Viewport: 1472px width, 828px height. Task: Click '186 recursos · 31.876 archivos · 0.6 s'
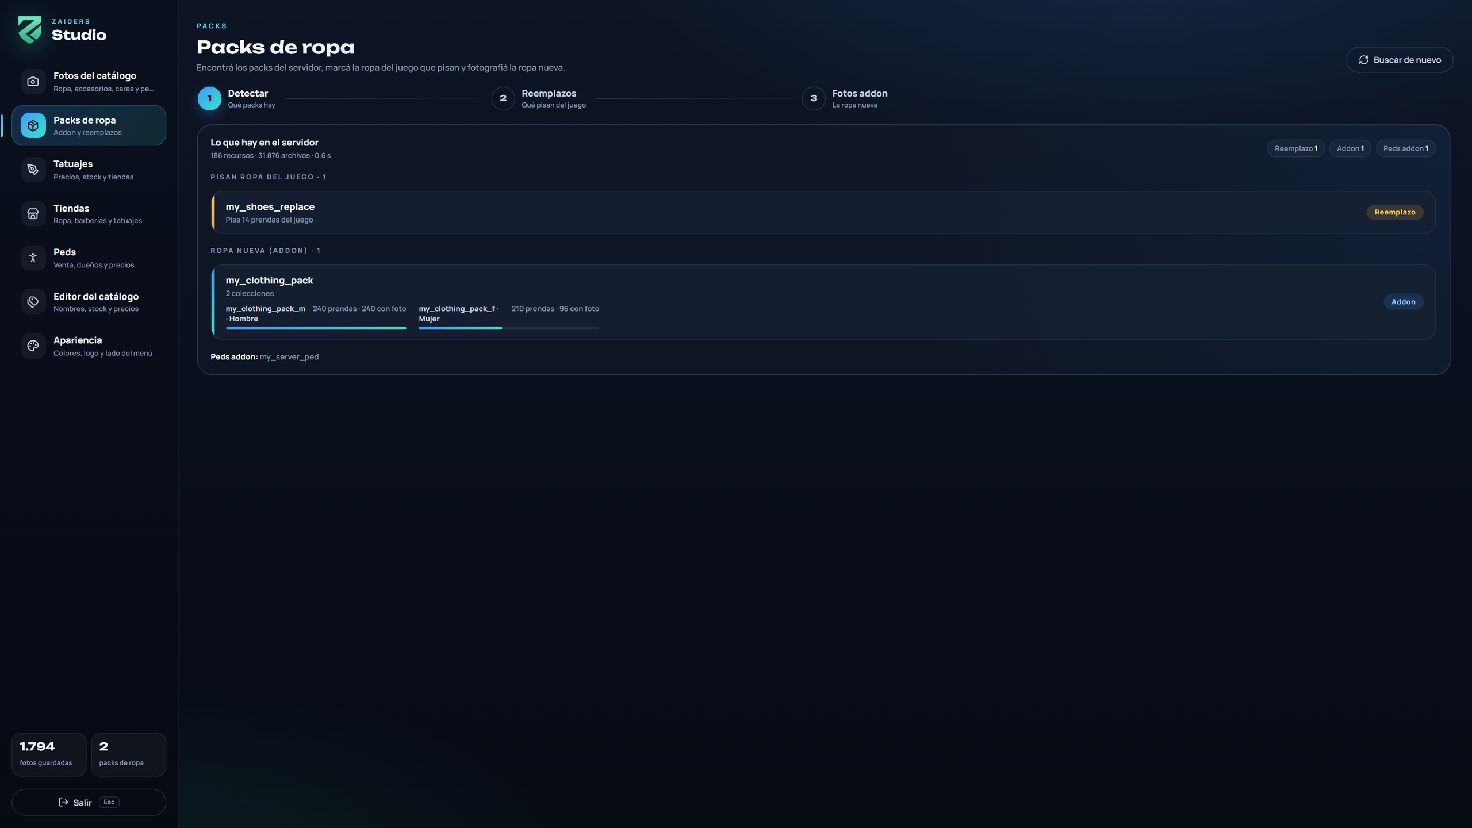(x=271, y=156)
